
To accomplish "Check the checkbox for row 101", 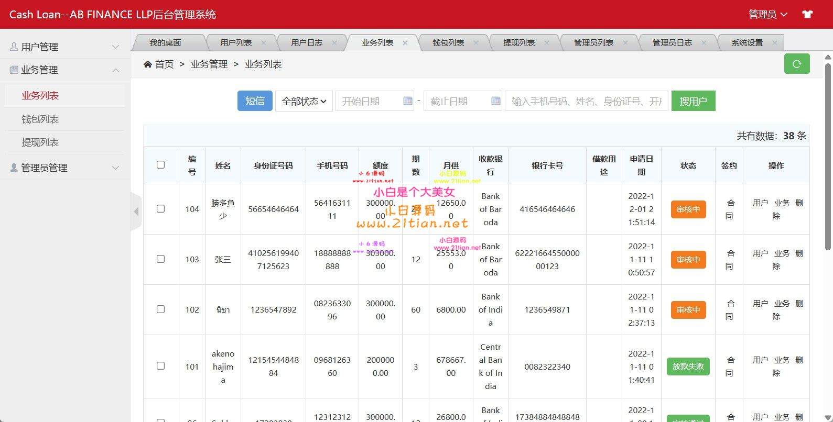I will click(160, 365).
